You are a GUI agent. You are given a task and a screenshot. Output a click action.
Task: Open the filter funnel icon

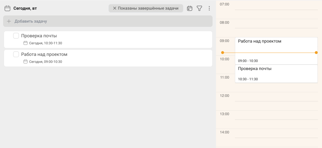(199, 8)
